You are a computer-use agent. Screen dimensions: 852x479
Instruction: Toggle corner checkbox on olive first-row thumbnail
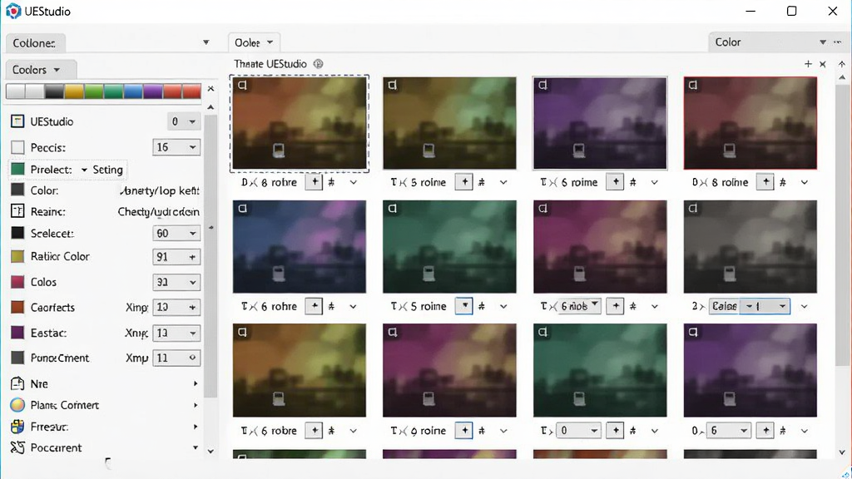coord(393,86)
